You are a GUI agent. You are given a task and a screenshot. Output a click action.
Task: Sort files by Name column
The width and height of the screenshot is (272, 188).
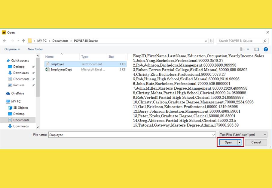click(49, 57)
